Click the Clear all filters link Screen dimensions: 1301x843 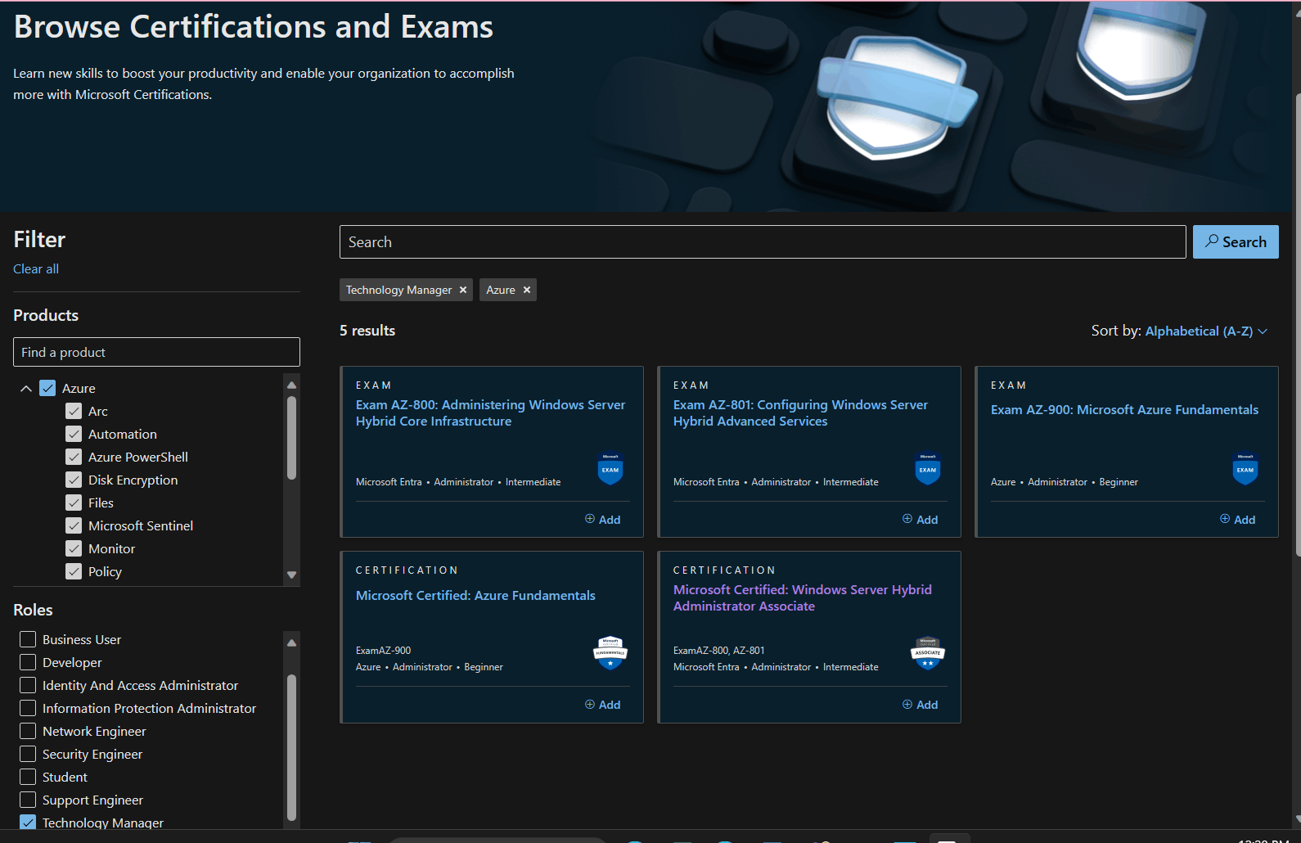coord(36,269)
